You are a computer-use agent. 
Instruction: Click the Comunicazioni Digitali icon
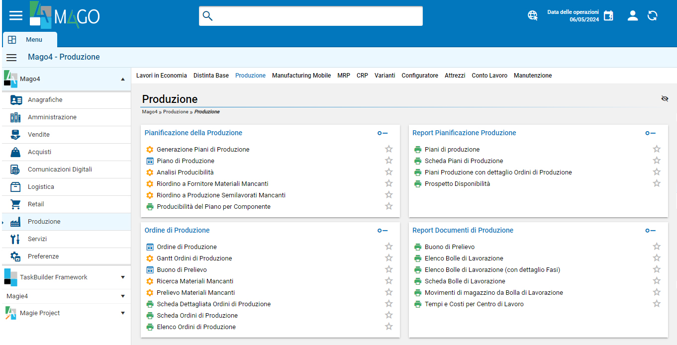click(15, 170)
